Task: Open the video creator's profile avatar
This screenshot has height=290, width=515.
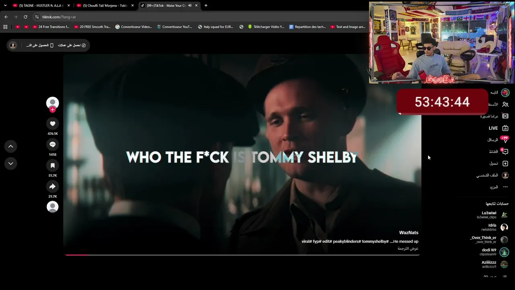Action: [x=52, y=103]
